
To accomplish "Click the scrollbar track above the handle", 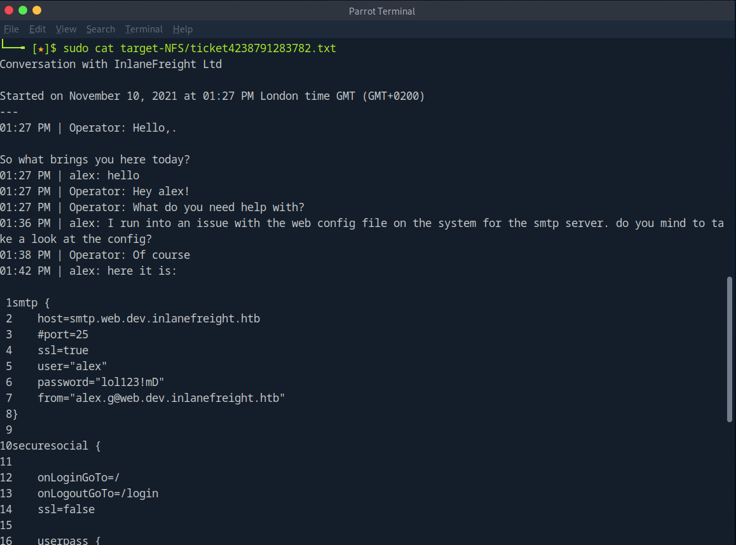I will tap(730, 159).
